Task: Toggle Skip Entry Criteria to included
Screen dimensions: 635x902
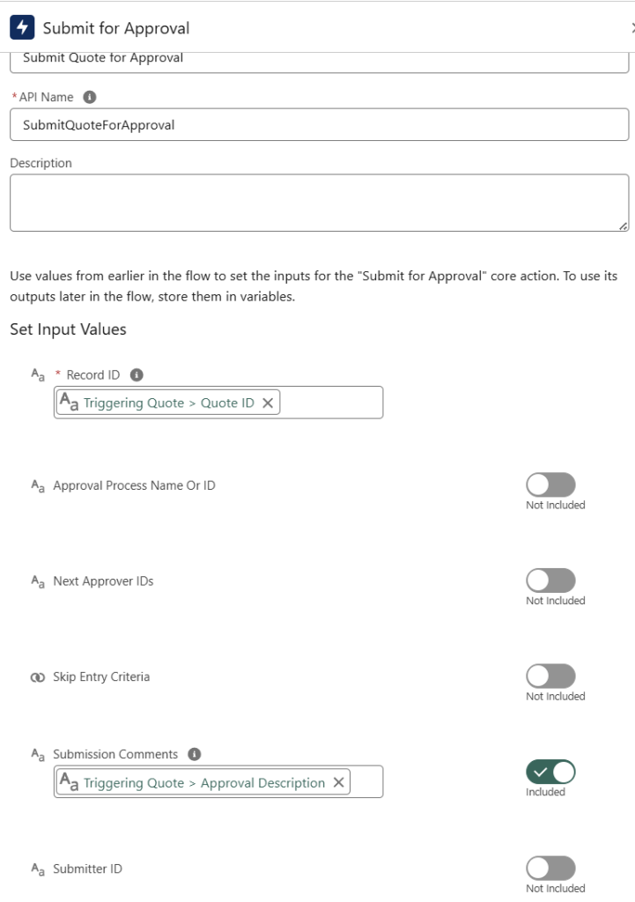Action: click(550, 676)
